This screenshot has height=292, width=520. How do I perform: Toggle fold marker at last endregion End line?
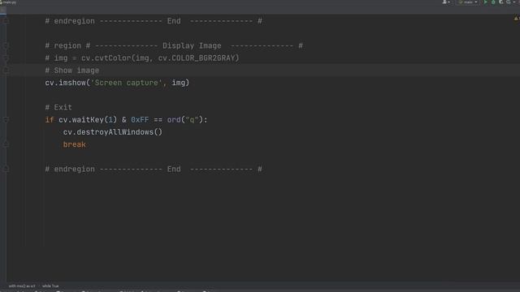click(6, 170)
